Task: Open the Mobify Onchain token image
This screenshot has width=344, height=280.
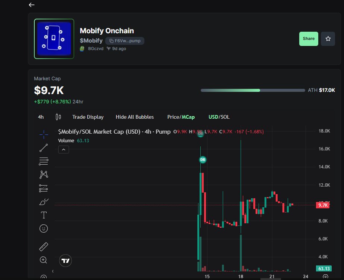Action: click(54, 39)
